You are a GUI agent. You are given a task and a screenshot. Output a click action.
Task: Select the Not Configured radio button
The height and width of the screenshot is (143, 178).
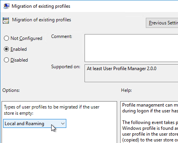coord(6,38)
